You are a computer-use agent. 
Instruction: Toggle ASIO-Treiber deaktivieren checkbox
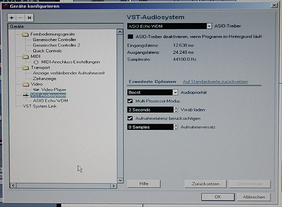(x=130, y=37)
